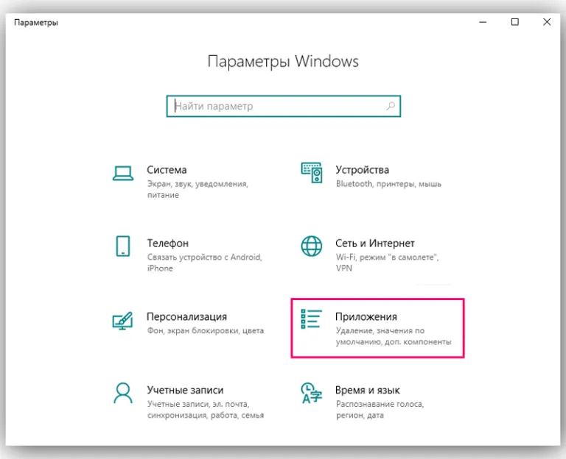Click the Персонализация paintbrush icon

pos(123,321)
